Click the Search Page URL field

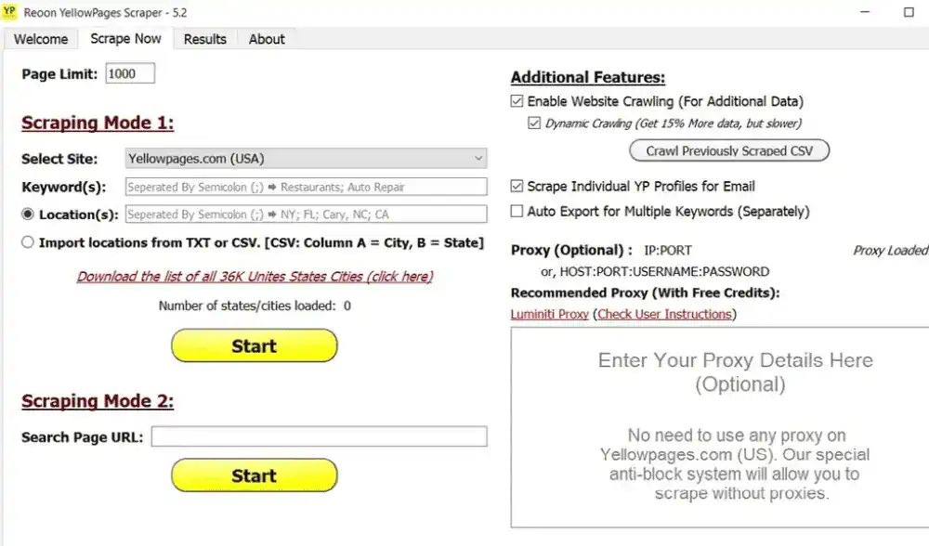click(320, 436)
